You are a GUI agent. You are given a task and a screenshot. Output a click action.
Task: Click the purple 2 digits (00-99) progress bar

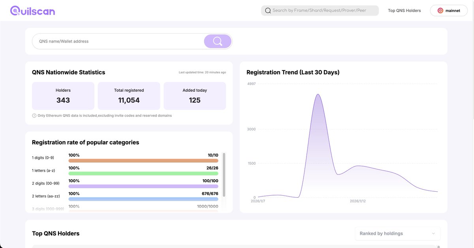click(x=143, y=186)
